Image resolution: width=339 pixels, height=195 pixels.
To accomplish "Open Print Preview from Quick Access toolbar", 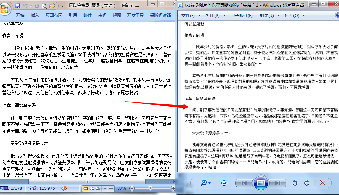I will coord(44,6).
